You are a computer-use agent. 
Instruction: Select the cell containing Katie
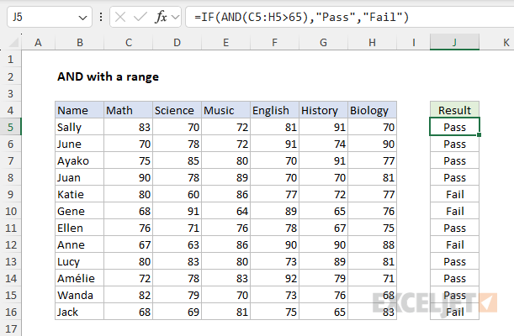(x=80, y=194)
